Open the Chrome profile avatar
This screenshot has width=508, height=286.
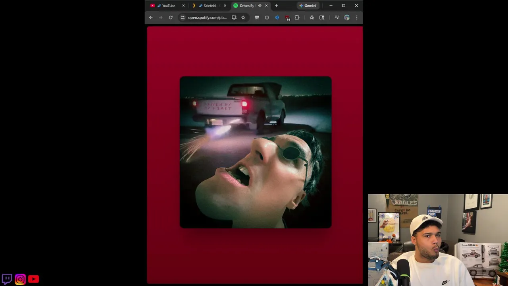[x=346, y=17]
